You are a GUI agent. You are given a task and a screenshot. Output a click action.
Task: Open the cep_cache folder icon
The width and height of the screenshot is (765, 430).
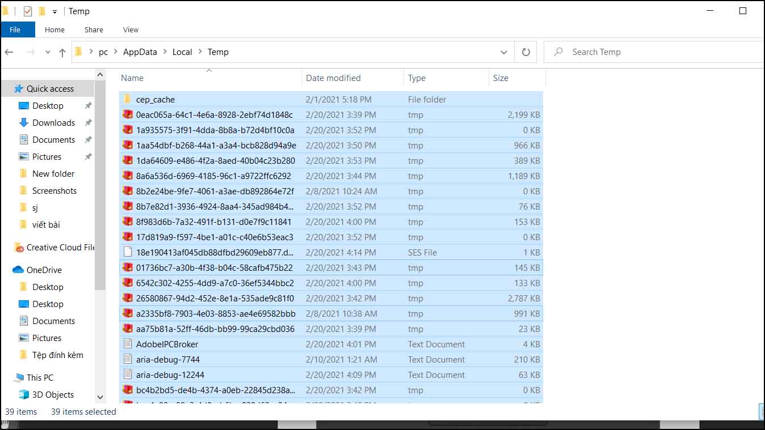pos(126,99)
